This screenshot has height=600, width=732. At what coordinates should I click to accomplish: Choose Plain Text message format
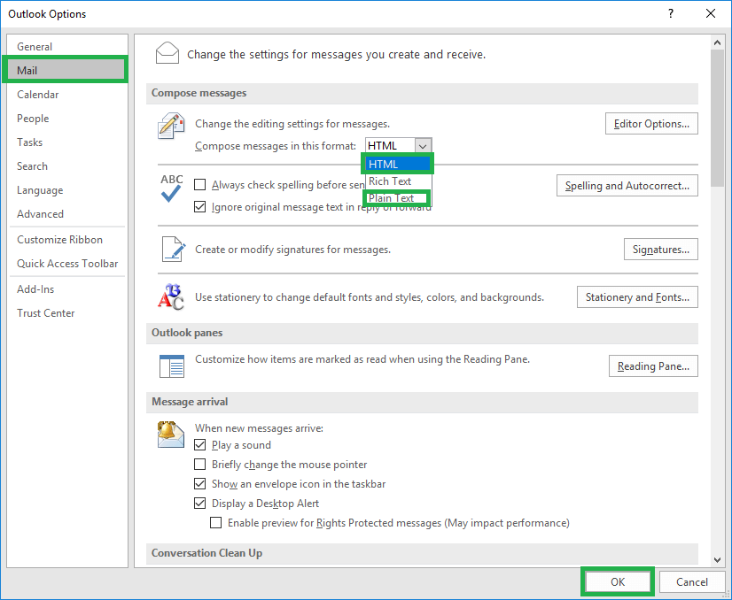[x=398, y=198]
